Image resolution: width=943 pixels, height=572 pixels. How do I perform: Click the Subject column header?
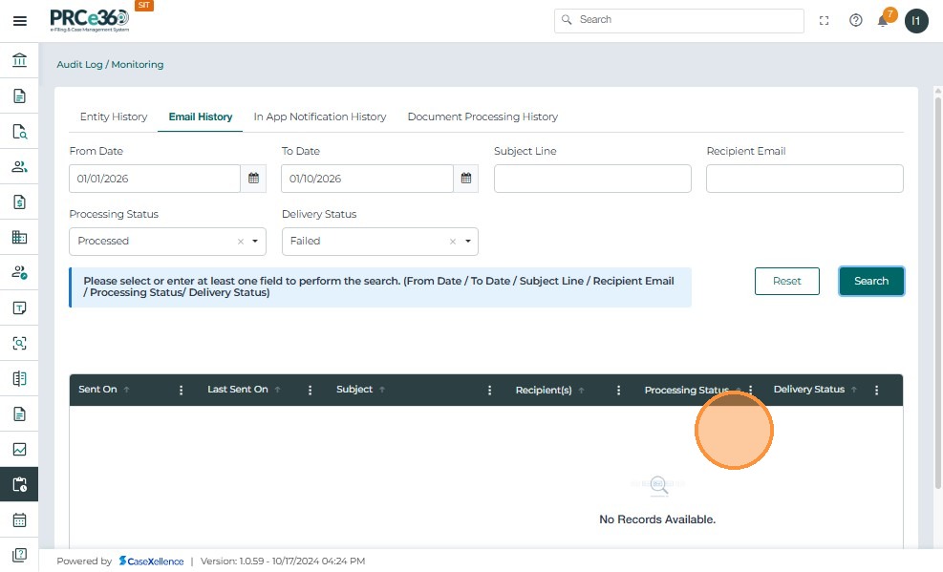(x=354, y=390)
